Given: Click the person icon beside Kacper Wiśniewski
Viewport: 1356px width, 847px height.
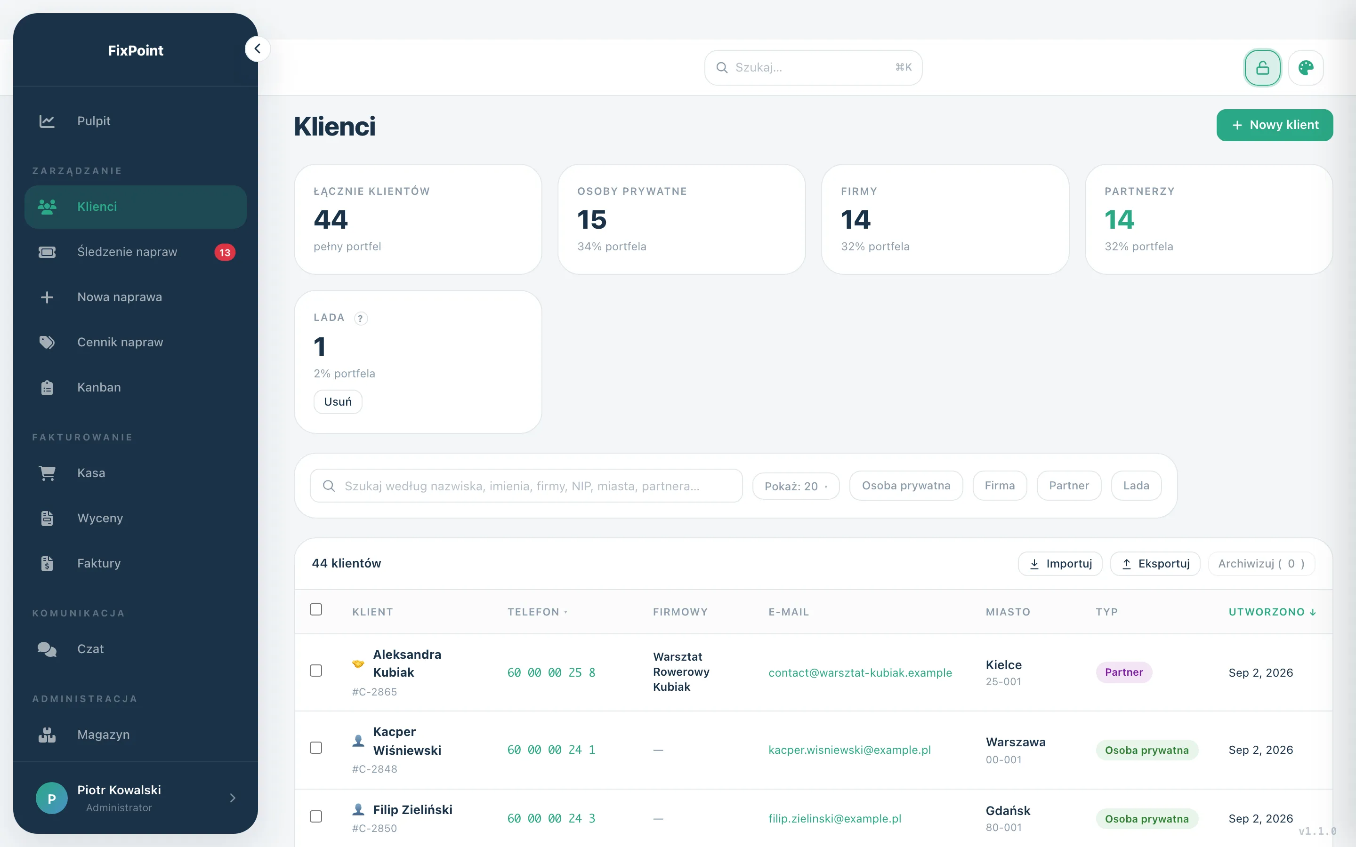Looking at the screenshot, I should [358, 741].
